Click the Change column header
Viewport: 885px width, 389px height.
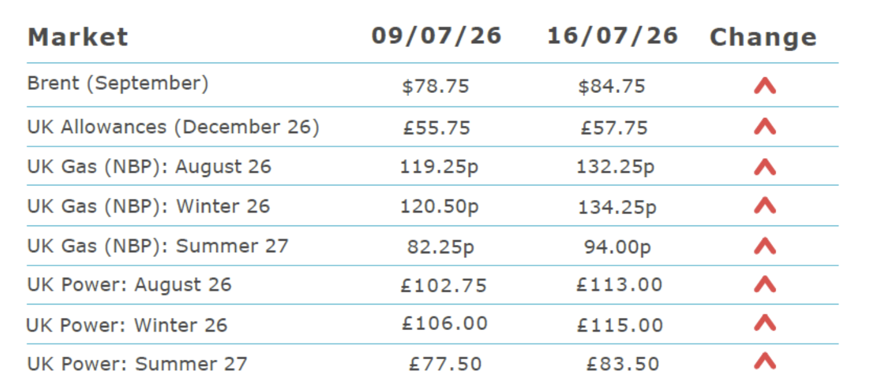tap(763, 38)
